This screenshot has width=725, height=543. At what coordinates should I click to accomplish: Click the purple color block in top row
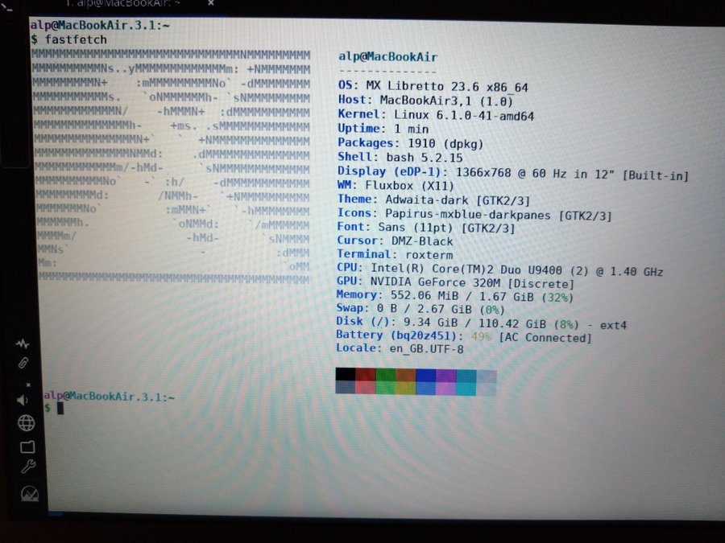(445, 375)
